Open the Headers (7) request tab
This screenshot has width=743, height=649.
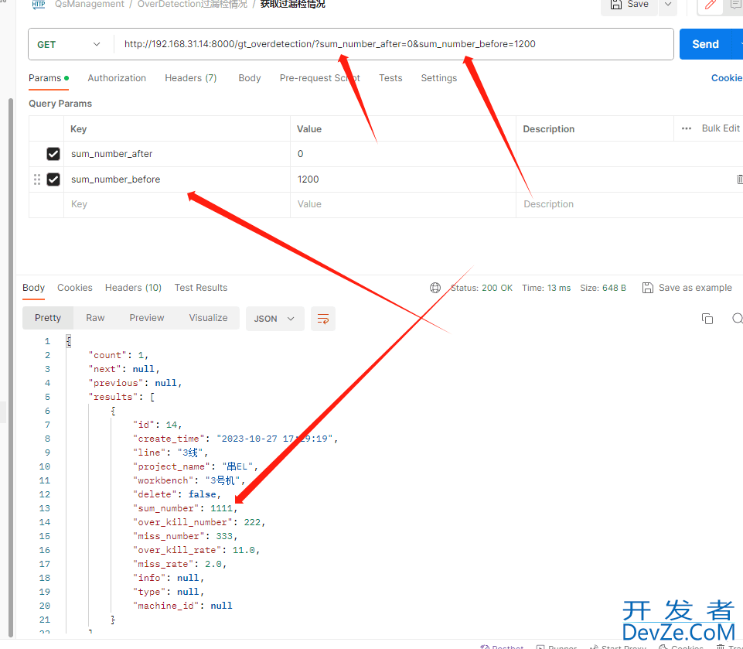click(x=190, y=78)
